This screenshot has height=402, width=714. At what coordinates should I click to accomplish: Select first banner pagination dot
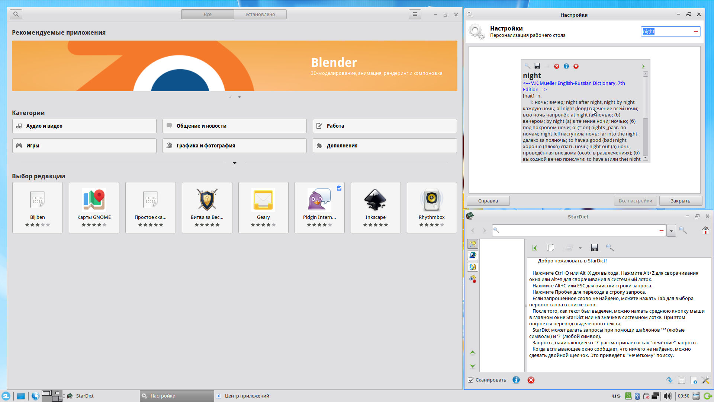tap(230, 97)
